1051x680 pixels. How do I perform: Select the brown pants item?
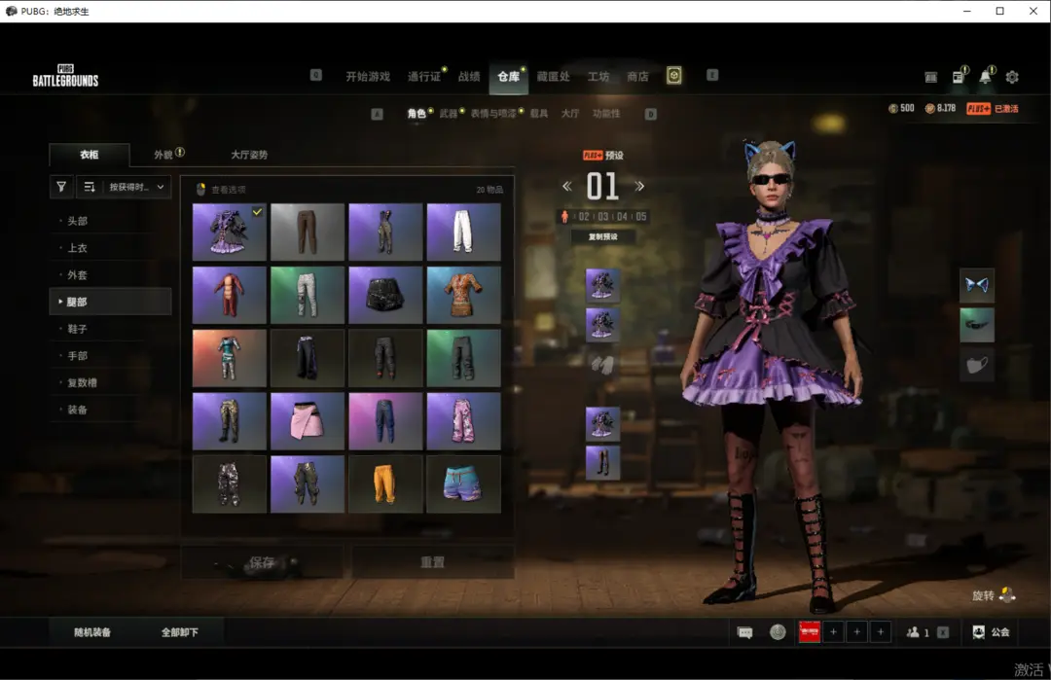pyautogui.click(x=307, y=232)
